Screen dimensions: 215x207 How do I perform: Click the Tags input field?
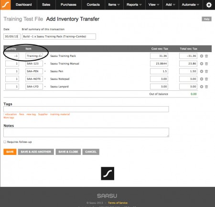pos(86,109)
